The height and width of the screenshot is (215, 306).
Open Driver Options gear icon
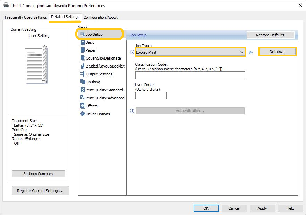(83, 114)
